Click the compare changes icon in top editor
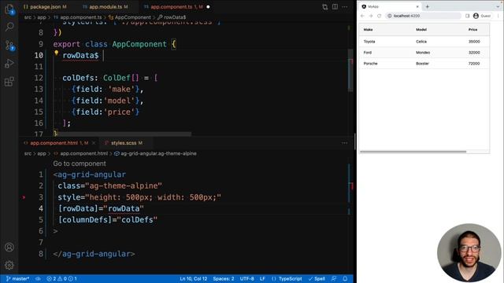The height and width of the screenshot is (283, 504). [x=325, y=7]
